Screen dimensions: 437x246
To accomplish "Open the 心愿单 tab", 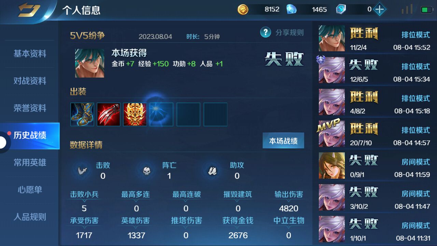I will tap(30, 190).
